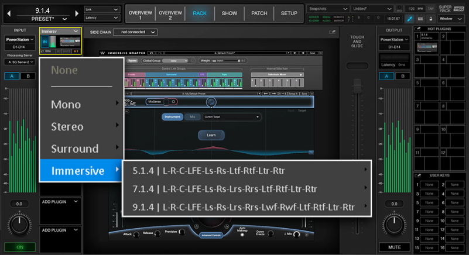Open the Window dropdown

(x=451, y=19)
